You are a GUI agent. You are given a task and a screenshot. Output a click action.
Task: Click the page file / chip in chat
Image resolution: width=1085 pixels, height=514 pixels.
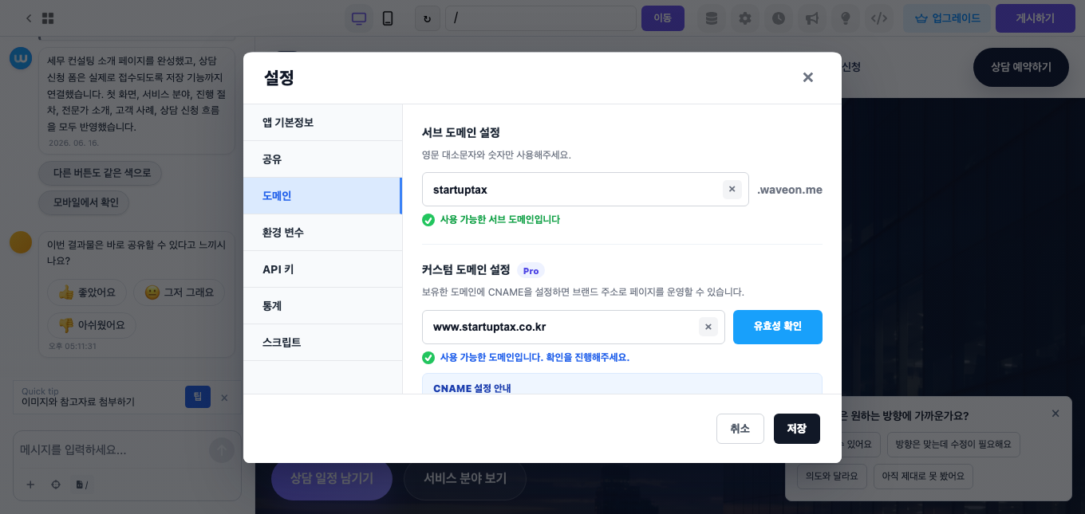[x=81, y=485]
